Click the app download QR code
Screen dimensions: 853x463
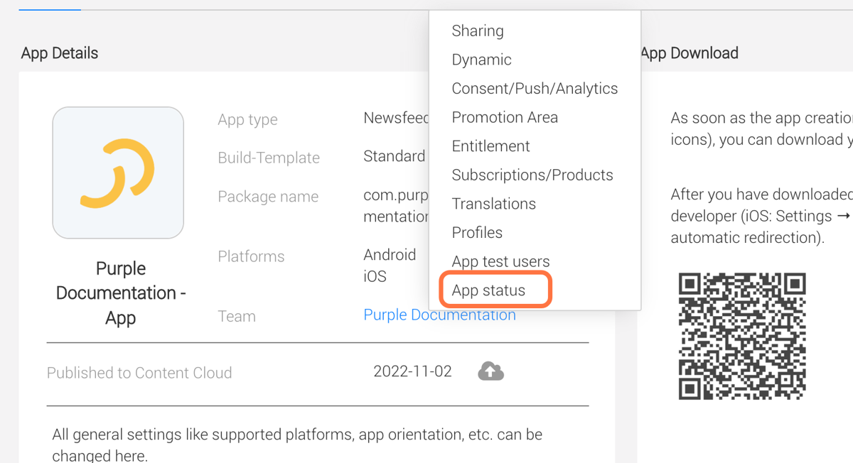point(742,337)
